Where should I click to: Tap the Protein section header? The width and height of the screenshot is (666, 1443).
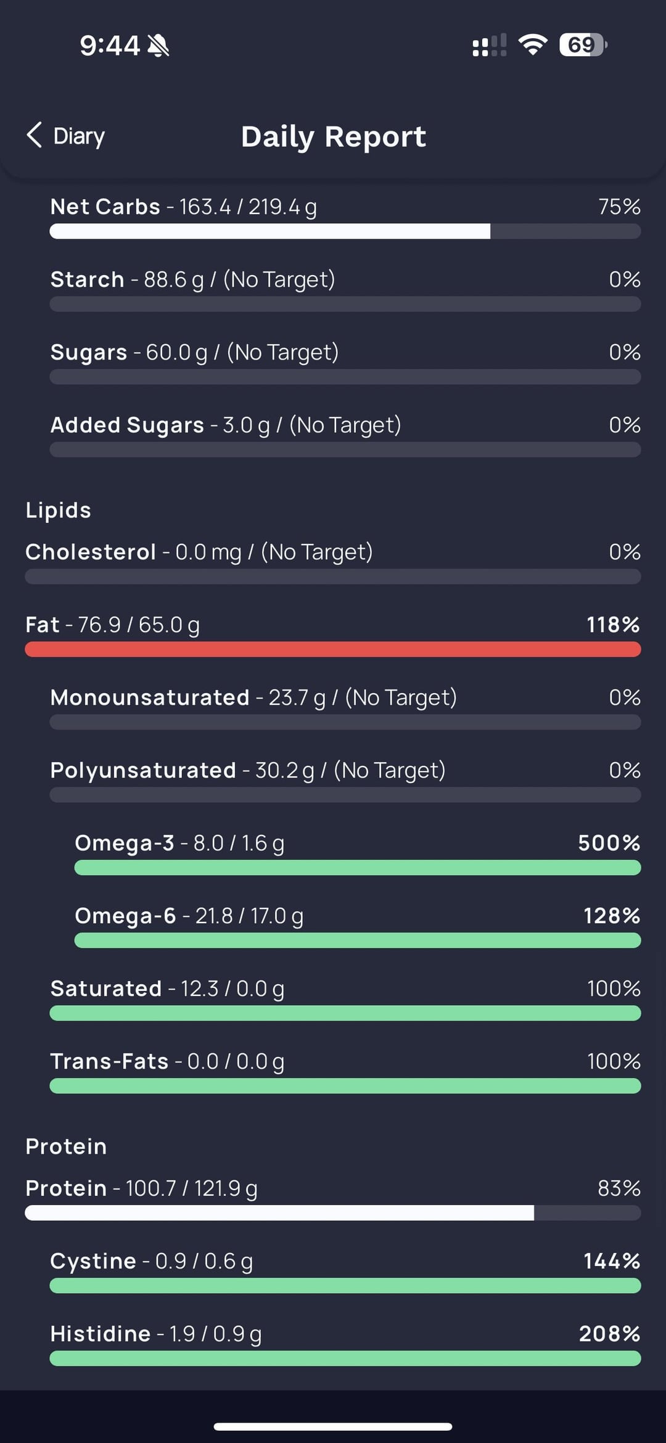pyautogui.click(x=66, y=1146)
